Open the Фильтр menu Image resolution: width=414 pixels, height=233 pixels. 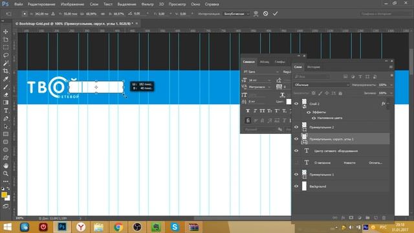(x=147, y=5)
